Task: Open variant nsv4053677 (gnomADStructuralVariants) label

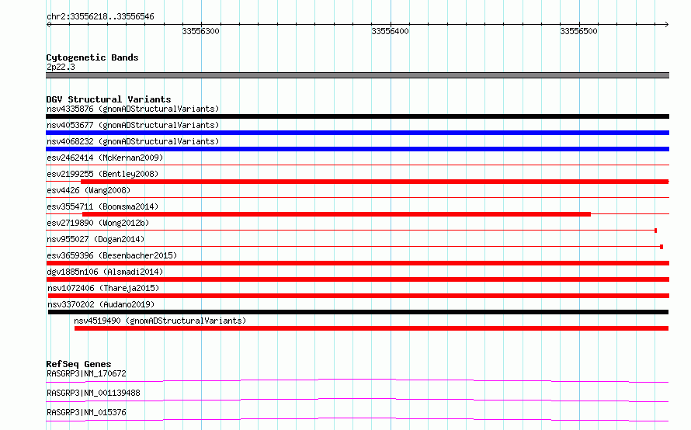Action: 133,125
